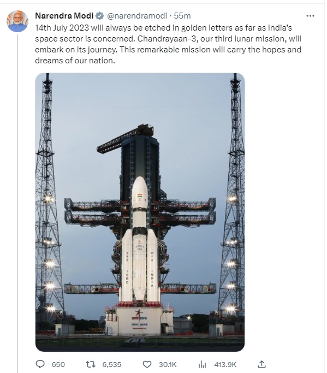Screen dimensions: 327x373
Task: View analytics via the bar chart icon
Action: click(202, 364)
